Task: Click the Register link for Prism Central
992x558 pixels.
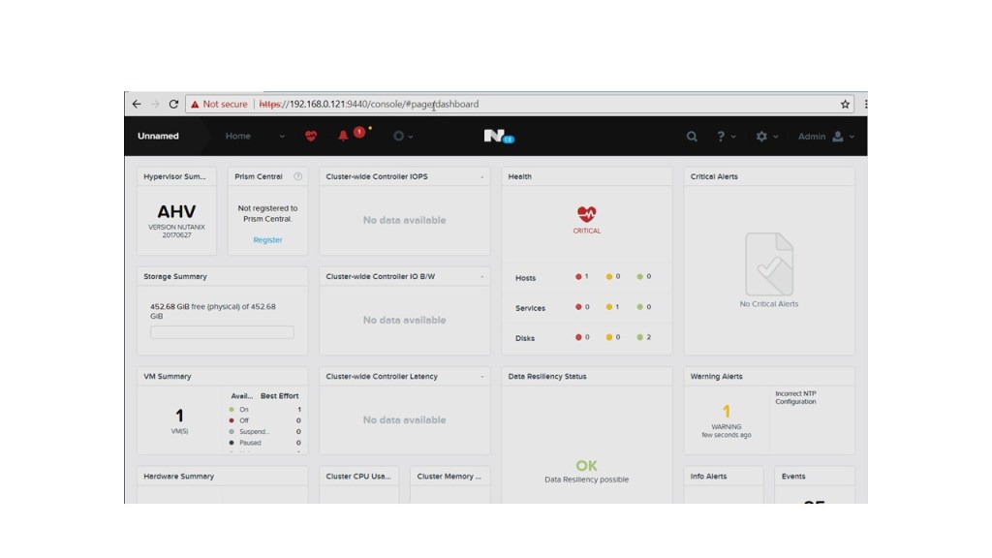Action: pos(267,240)
